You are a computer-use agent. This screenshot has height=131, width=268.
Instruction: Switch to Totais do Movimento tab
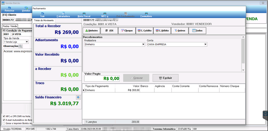click(x=44, y=20)
